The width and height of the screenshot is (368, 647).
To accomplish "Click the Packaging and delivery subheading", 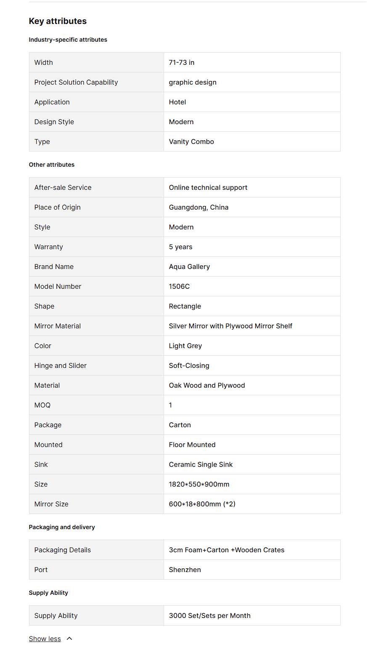I will coord(62,527).
